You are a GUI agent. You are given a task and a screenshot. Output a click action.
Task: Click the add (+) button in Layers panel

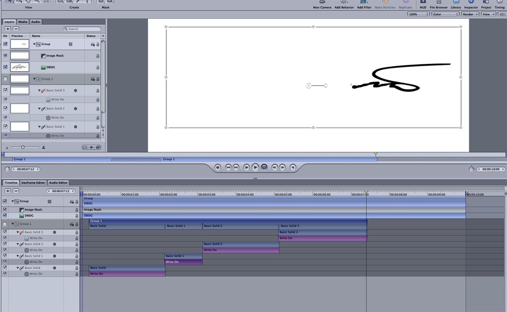click(x=7, y=29)
